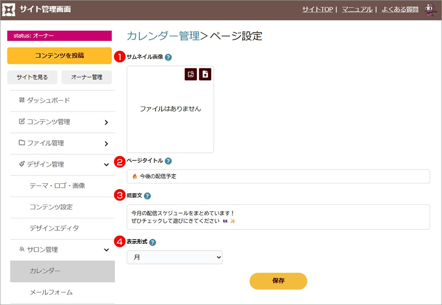Open the 表示形式 dropdown set to 月
Screen dimensions: 442x305
pyautogui.click(x=175, y=257)
